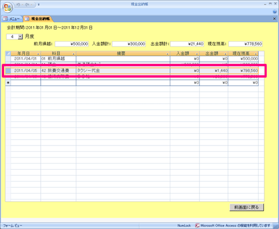Open the Office Button menu
The height and width of the screenshot is (229, 279).
tap(8, 8)
